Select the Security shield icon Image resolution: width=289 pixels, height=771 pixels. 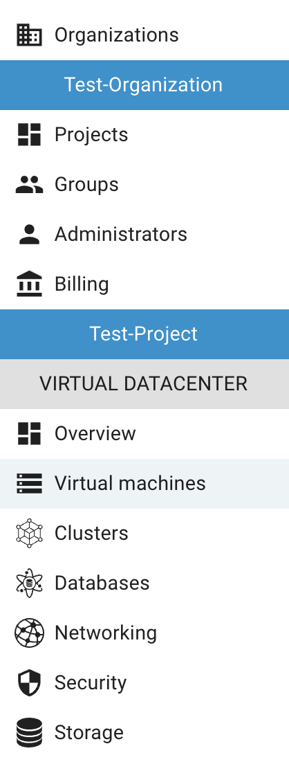tap(29, 683)
